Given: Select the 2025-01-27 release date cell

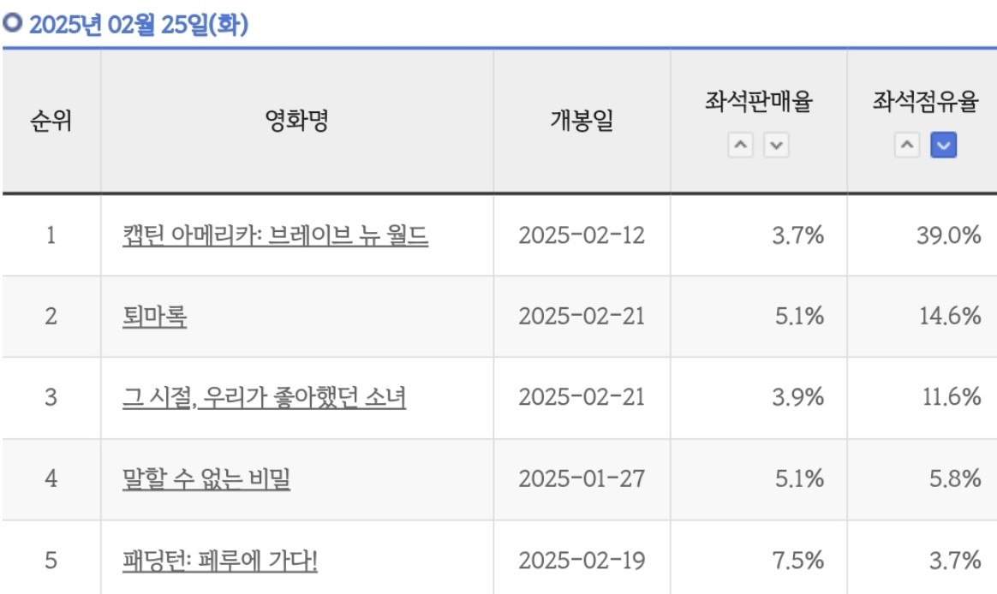Looking at the screenshot, I should [x=582, y=479].
